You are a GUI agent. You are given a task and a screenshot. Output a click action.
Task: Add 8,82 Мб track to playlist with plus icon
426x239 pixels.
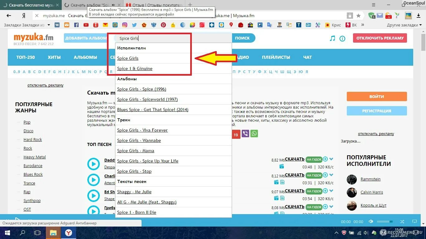pos(325,159)
